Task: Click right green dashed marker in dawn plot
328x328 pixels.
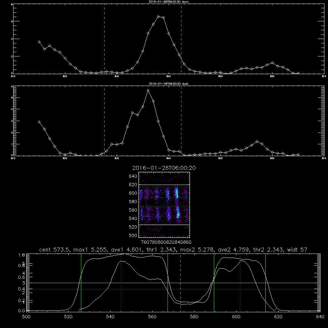Action: pyautogui.click(x=181, y=39)
